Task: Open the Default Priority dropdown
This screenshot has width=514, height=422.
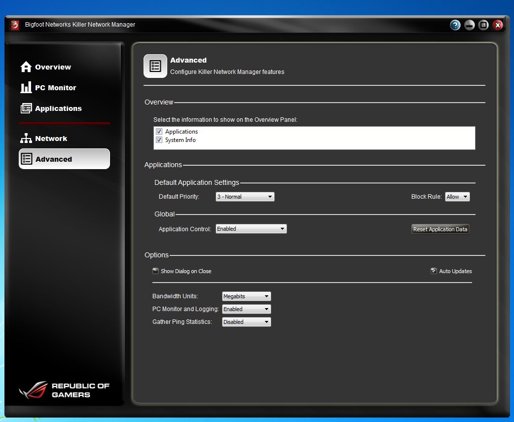Action: click(x=245, y=197)
